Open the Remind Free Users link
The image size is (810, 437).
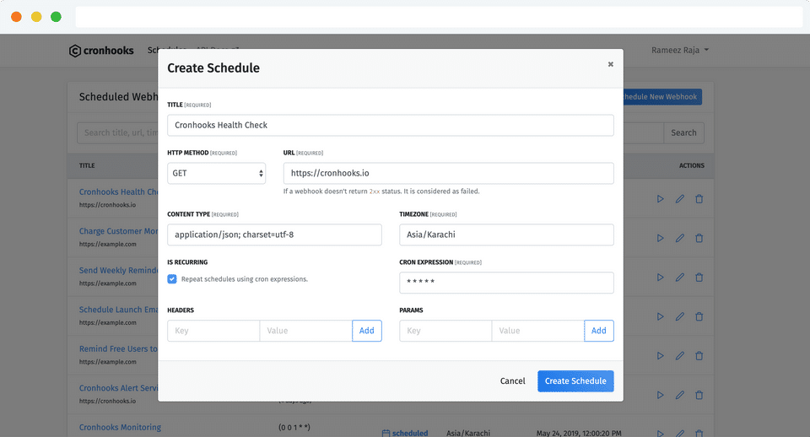click(118, 348)
